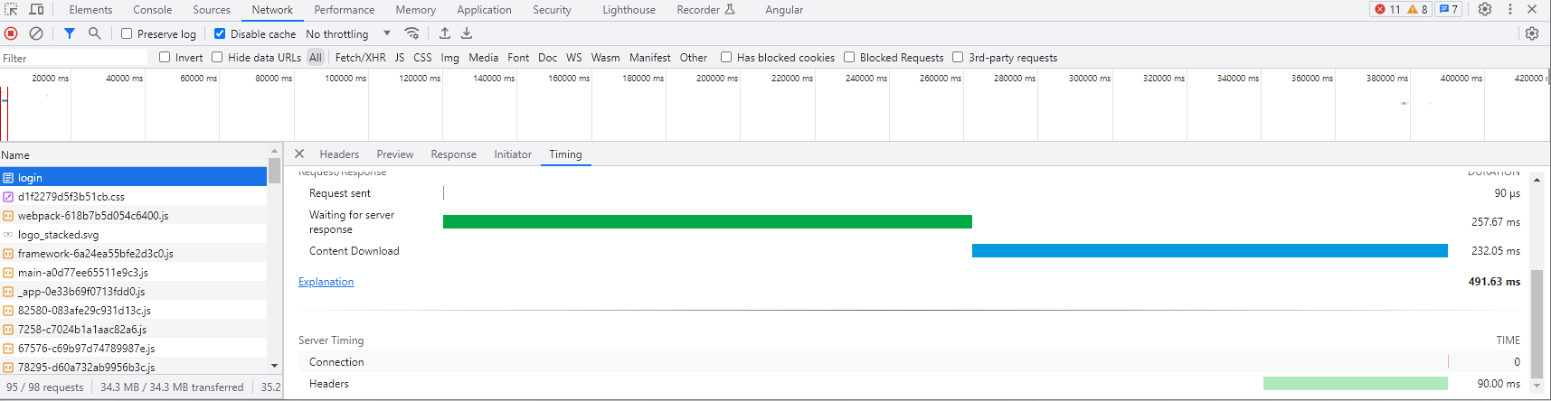1551x401 pixels.
Task: Click the timing pane scroll-down arrow
Action: coord(1537,386)
